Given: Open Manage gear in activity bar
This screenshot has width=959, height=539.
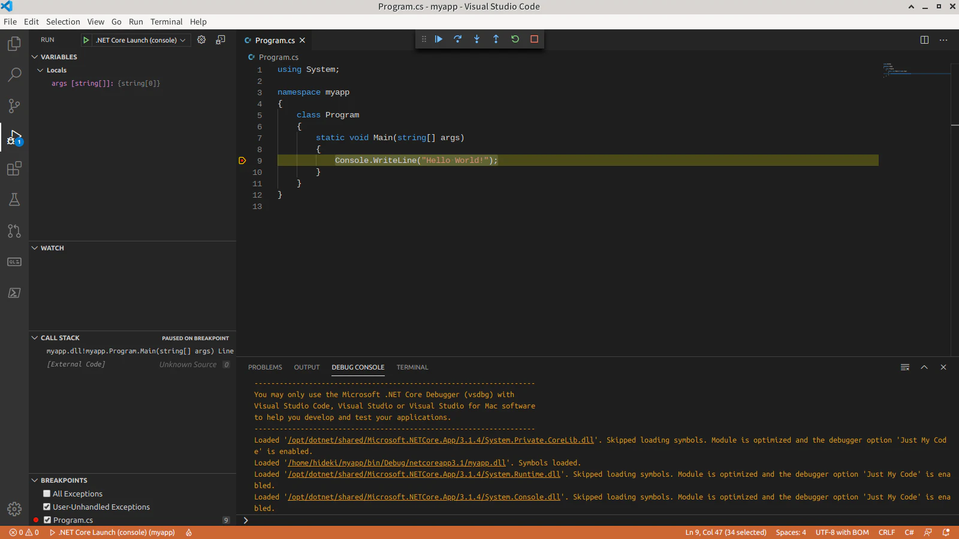Looking at the screenshot, I should pos(14,509).
